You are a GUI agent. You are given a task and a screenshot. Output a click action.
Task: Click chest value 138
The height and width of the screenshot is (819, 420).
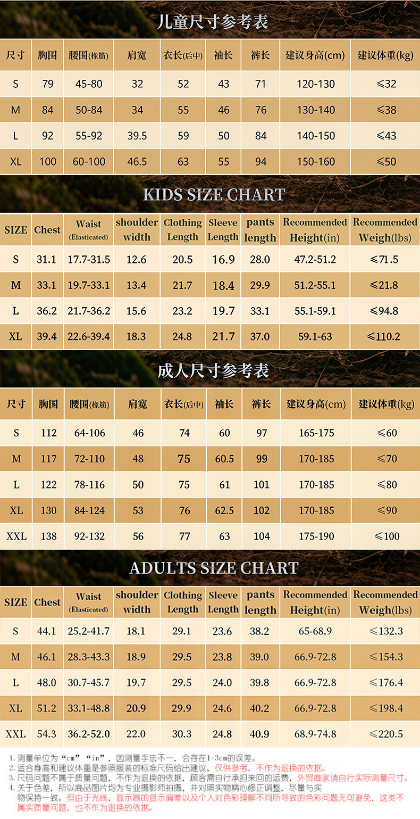(48, 536)
